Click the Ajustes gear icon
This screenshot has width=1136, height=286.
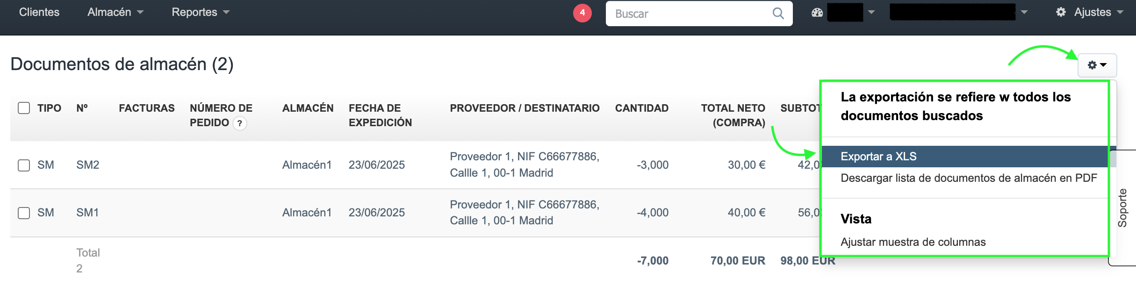1061,12
